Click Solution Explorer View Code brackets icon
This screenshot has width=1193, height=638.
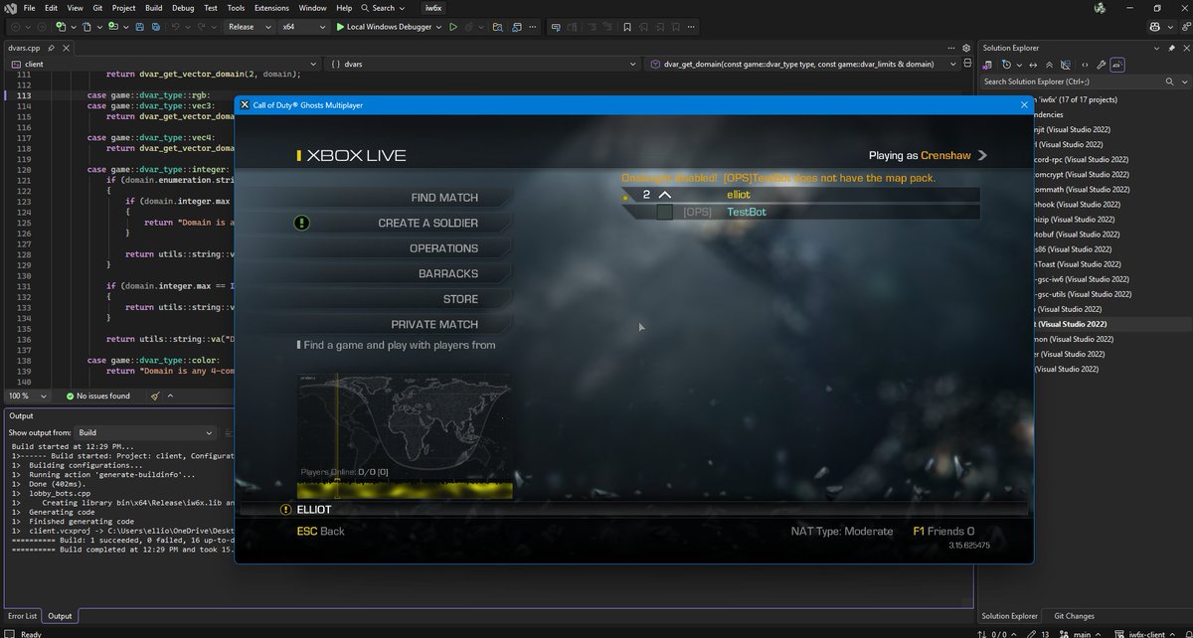(x=1085, y=65)
